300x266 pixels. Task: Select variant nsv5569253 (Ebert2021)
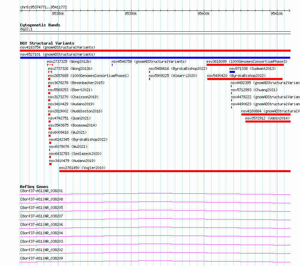pyautogui.click(x=70, y=90)
